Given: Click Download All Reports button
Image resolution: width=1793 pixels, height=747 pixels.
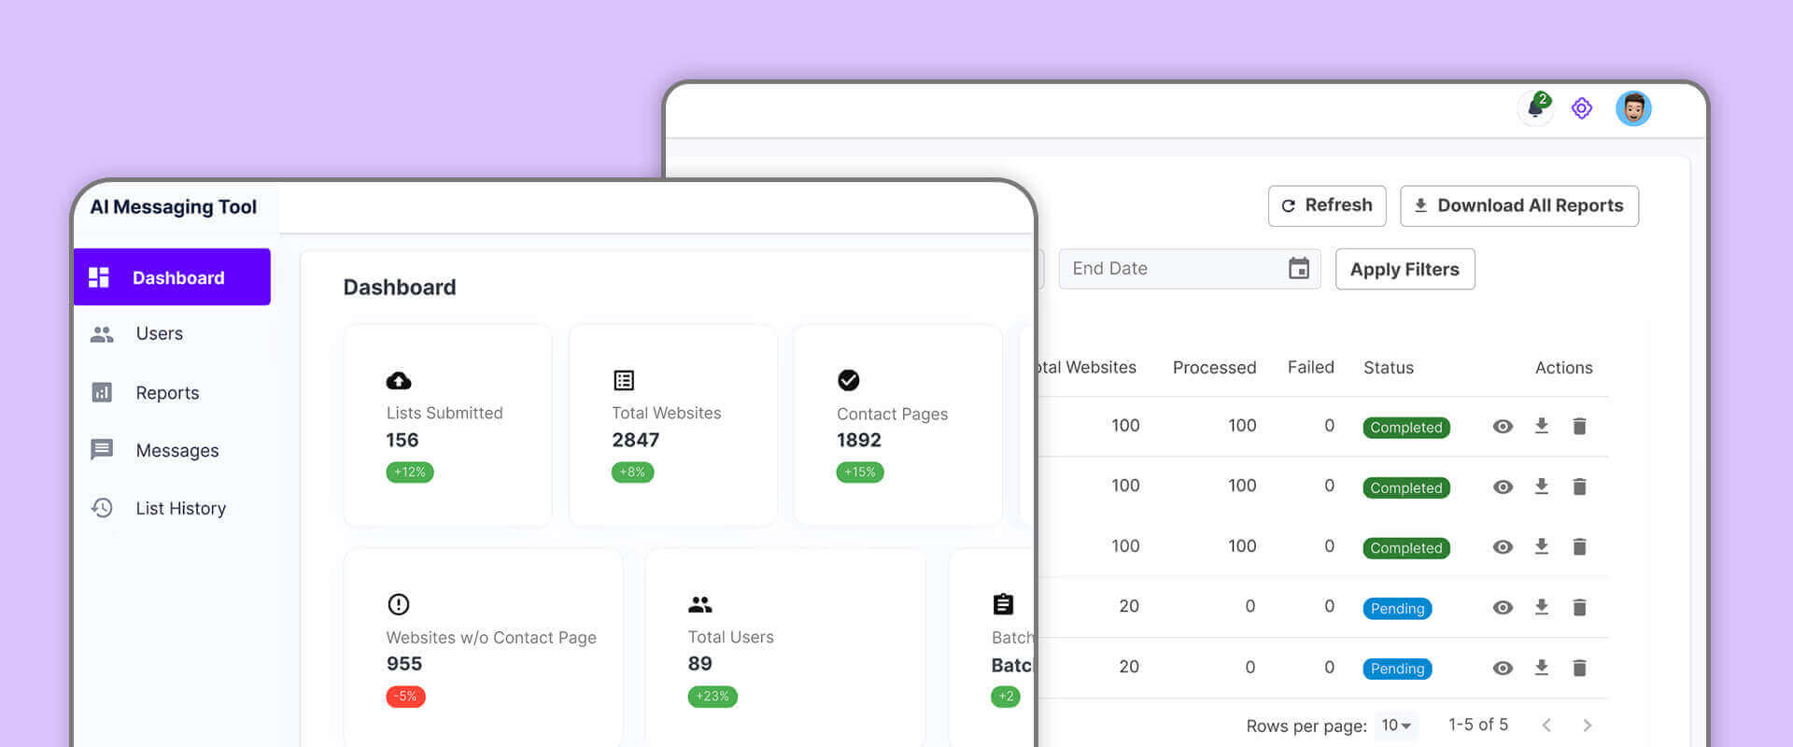Looking at the screenshot, I should click(1518, 205).
